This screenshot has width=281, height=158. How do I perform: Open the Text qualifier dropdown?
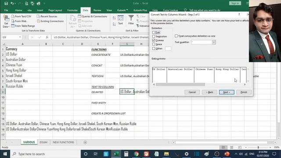(x=214, y=42)
